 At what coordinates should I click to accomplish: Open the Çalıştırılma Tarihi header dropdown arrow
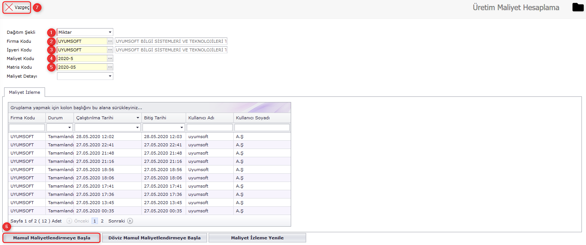[138, 118]
